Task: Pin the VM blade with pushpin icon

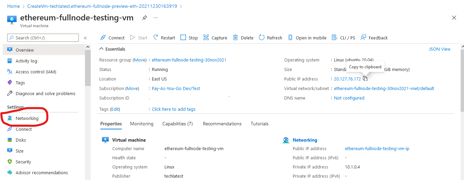Action: 145,18
